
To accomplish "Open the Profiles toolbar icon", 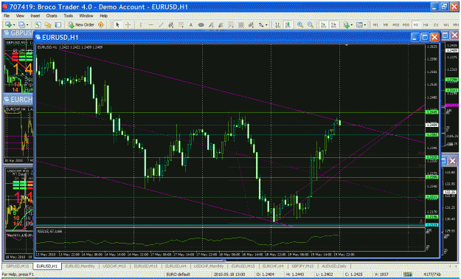I will (21, 24).
